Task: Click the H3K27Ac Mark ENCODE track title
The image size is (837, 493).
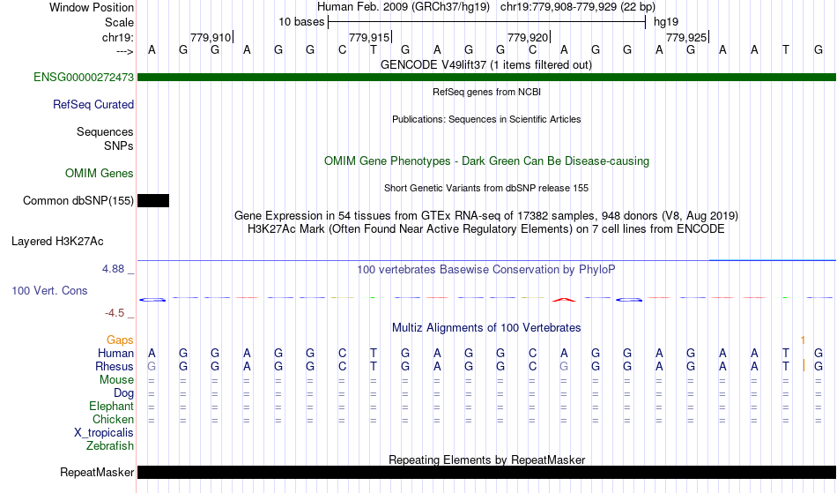Action: (x=485, y=228)
